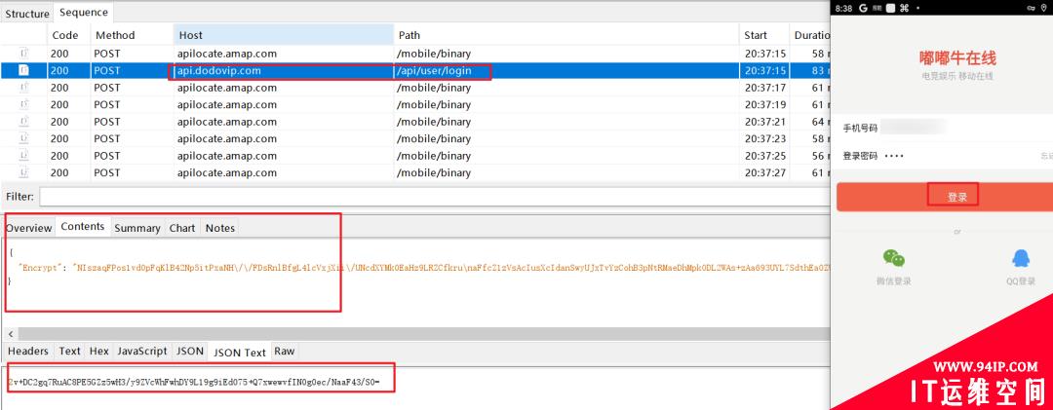
Task: Open the JavaScript view tab
Action: (x=142, y=351)
